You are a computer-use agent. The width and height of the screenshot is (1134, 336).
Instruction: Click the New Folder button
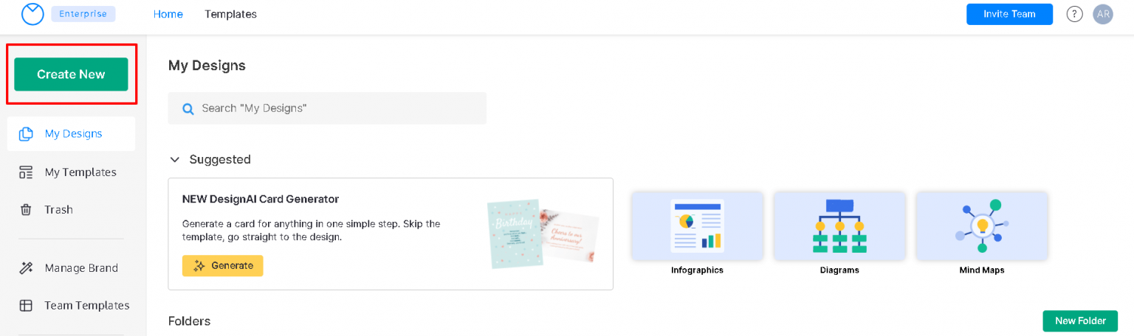click(1080, 321)
